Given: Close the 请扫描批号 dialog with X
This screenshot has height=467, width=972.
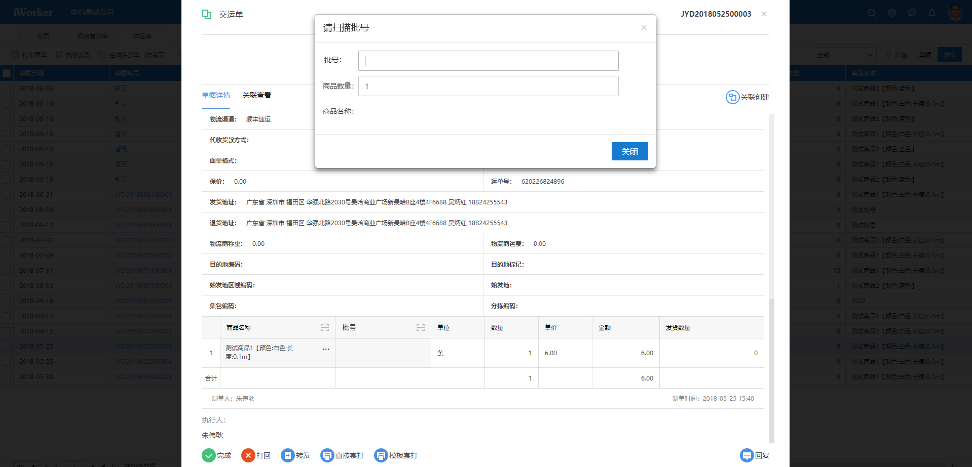Looking at the screenshot, I should (x=644, y=28).
